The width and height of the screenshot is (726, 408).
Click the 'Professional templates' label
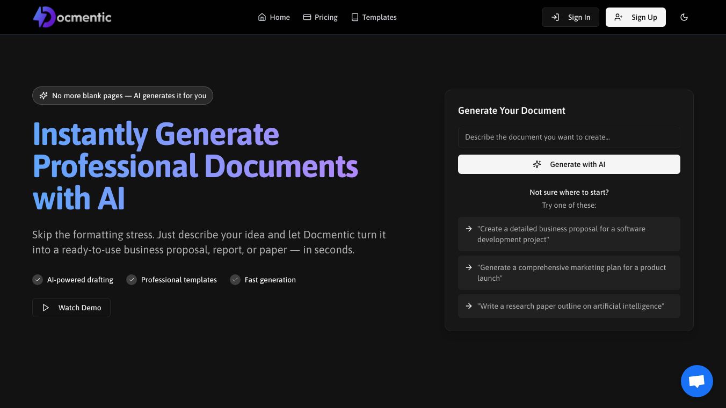pos(179,280)
